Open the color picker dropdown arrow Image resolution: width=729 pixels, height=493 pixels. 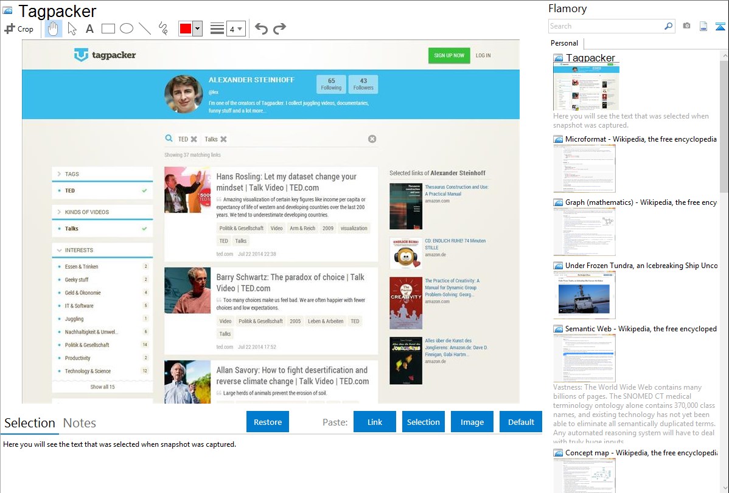(x=197, y=29)
